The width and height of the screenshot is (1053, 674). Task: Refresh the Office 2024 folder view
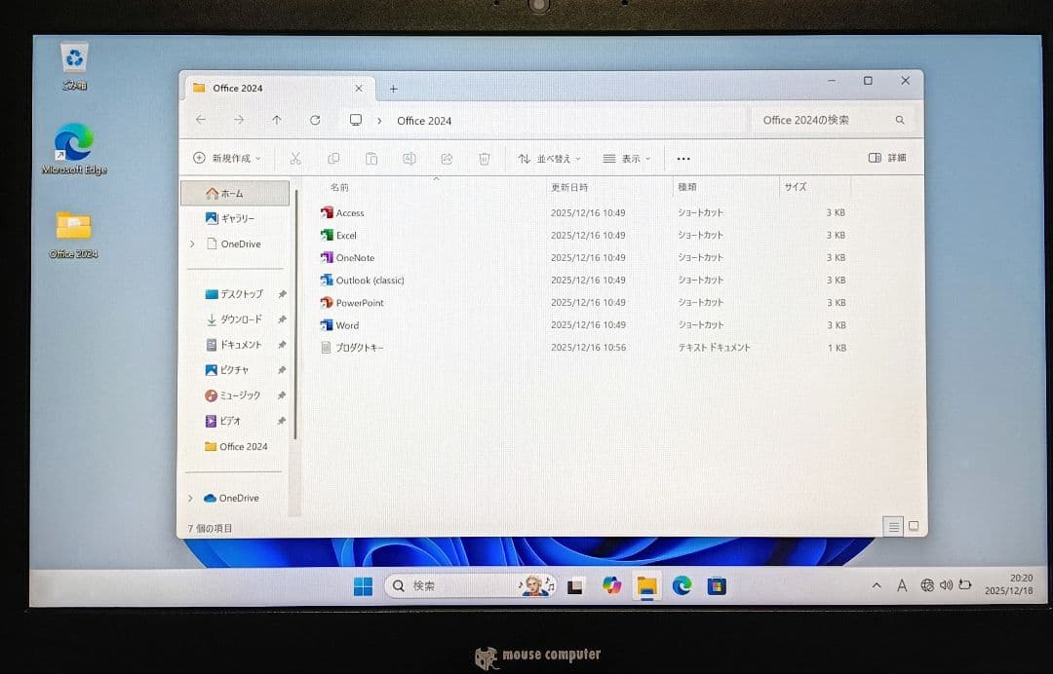[315, 120]
